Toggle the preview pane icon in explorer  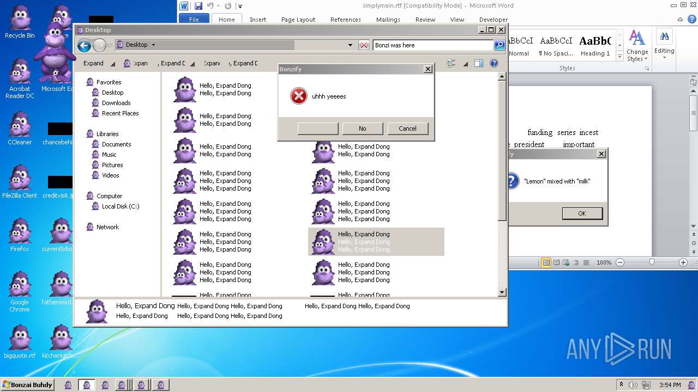pos(478,63)
